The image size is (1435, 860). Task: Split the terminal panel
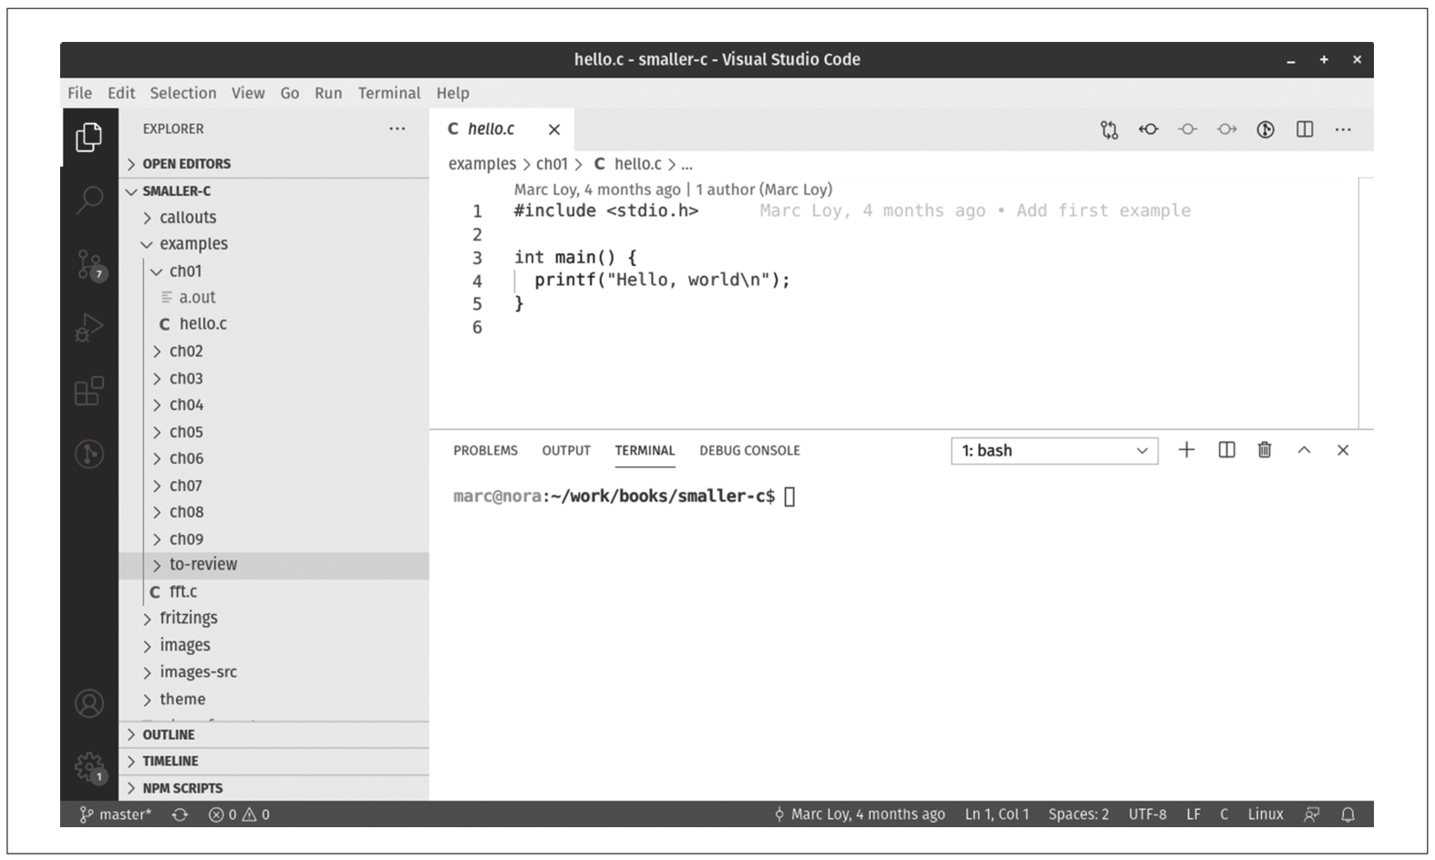(1226, 450)
